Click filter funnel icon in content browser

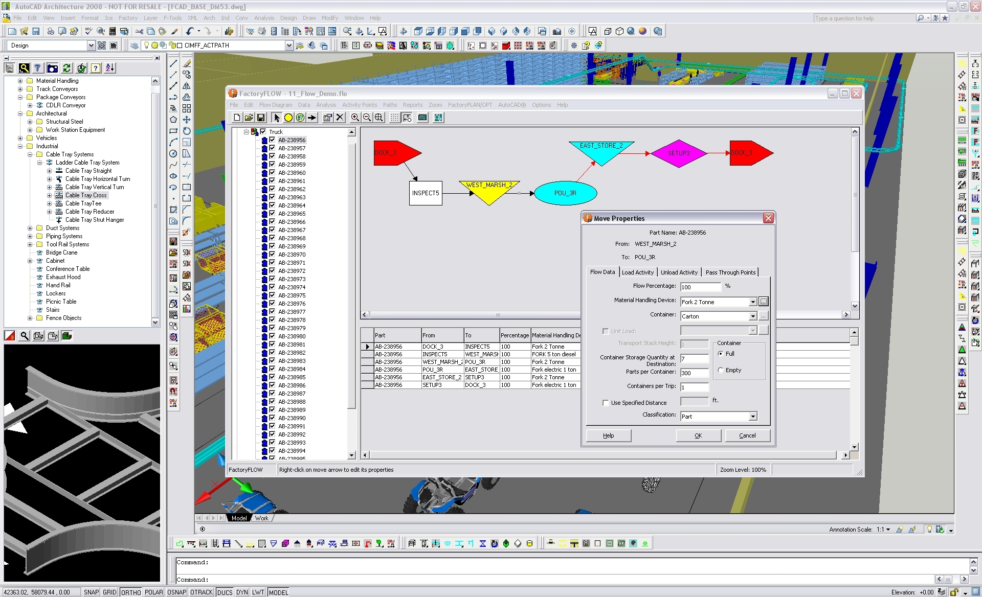37,68
